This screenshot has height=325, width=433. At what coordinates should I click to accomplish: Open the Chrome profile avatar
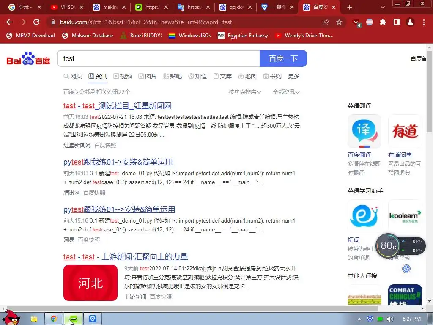[410, 22]
